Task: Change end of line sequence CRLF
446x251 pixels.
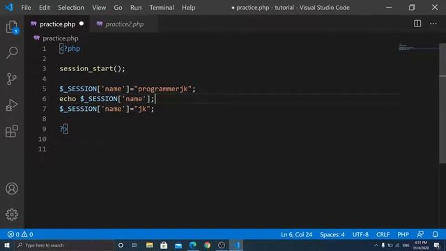Action: [x=383, y=234]
